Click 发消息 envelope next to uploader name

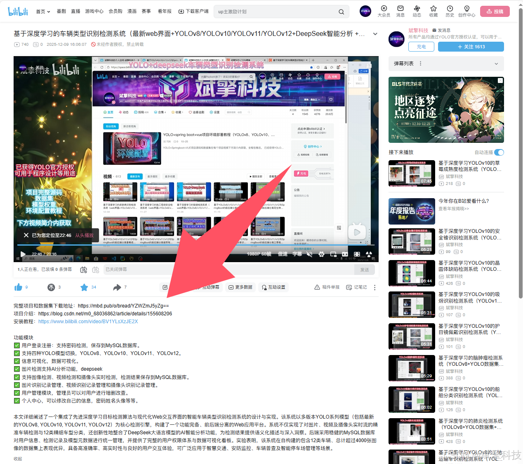[x=441, y=30]
